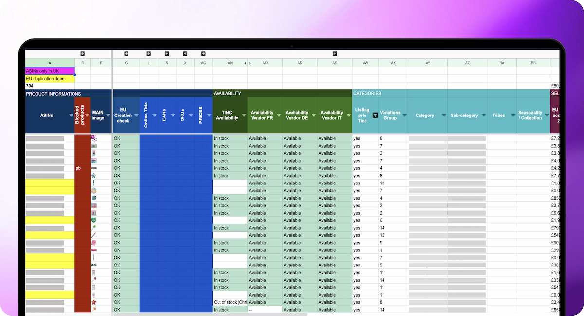Viewport: 584px width, 316px height.
Task: Select column F header
Action: (x=101, y=63)
